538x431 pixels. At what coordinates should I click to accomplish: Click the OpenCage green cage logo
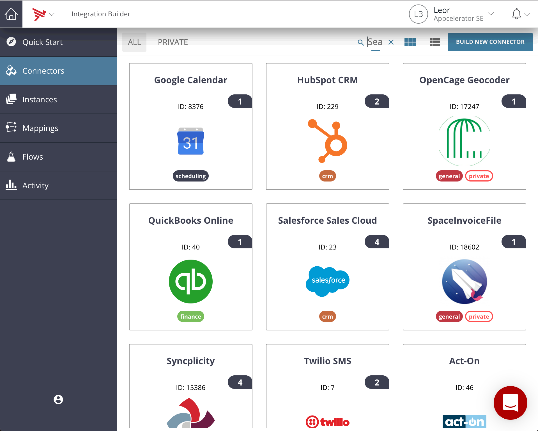465,141
